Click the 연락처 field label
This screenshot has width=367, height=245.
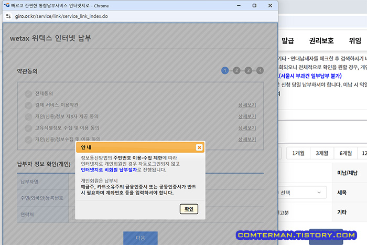(x=27, y=215)
